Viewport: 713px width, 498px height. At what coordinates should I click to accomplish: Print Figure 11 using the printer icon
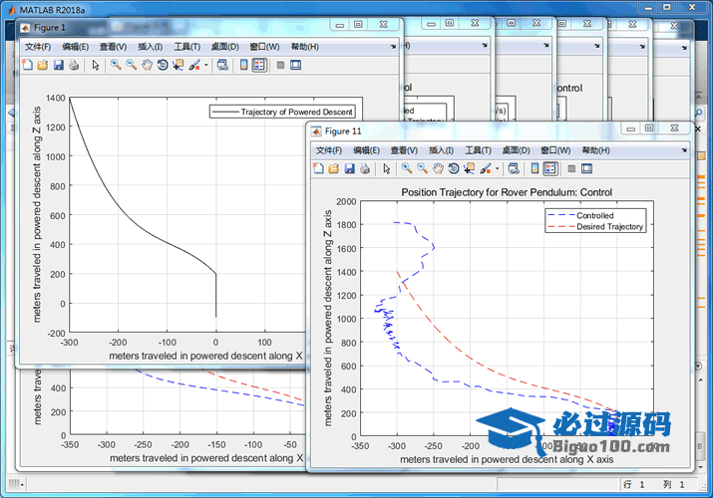point(364,168)
